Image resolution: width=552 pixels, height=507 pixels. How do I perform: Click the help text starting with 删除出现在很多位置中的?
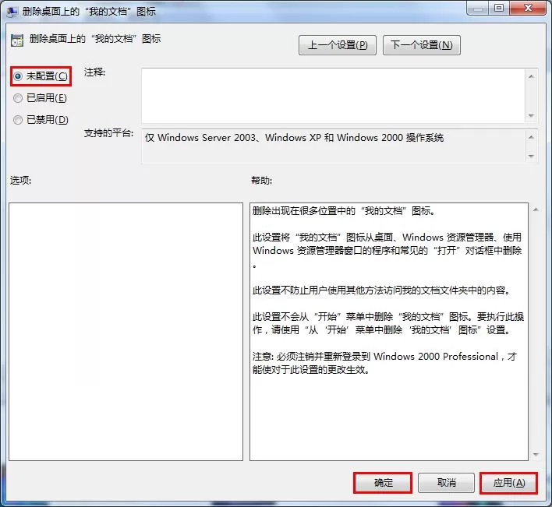point(344,211)
